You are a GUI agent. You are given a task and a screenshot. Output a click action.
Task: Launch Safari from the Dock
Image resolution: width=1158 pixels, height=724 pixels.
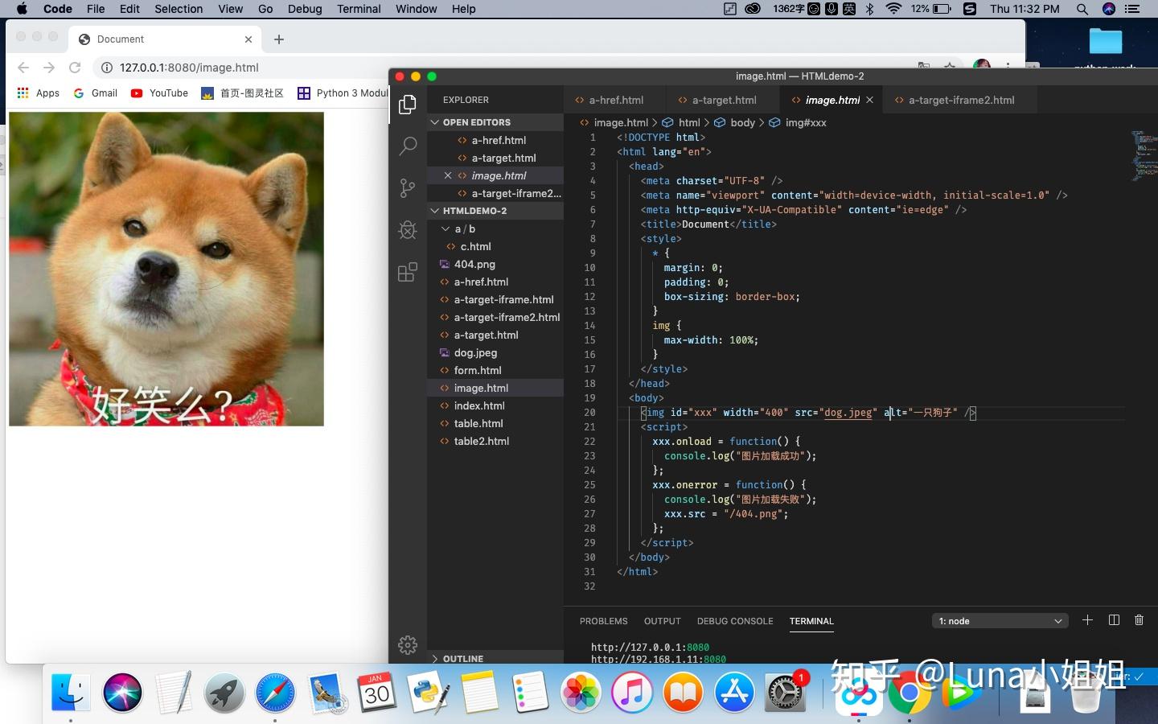point(275,692)
